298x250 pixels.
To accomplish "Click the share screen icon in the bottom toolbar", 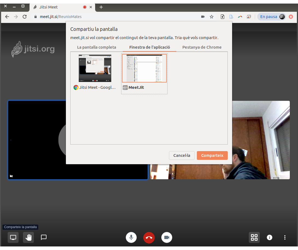I will (x=13, y=237).
